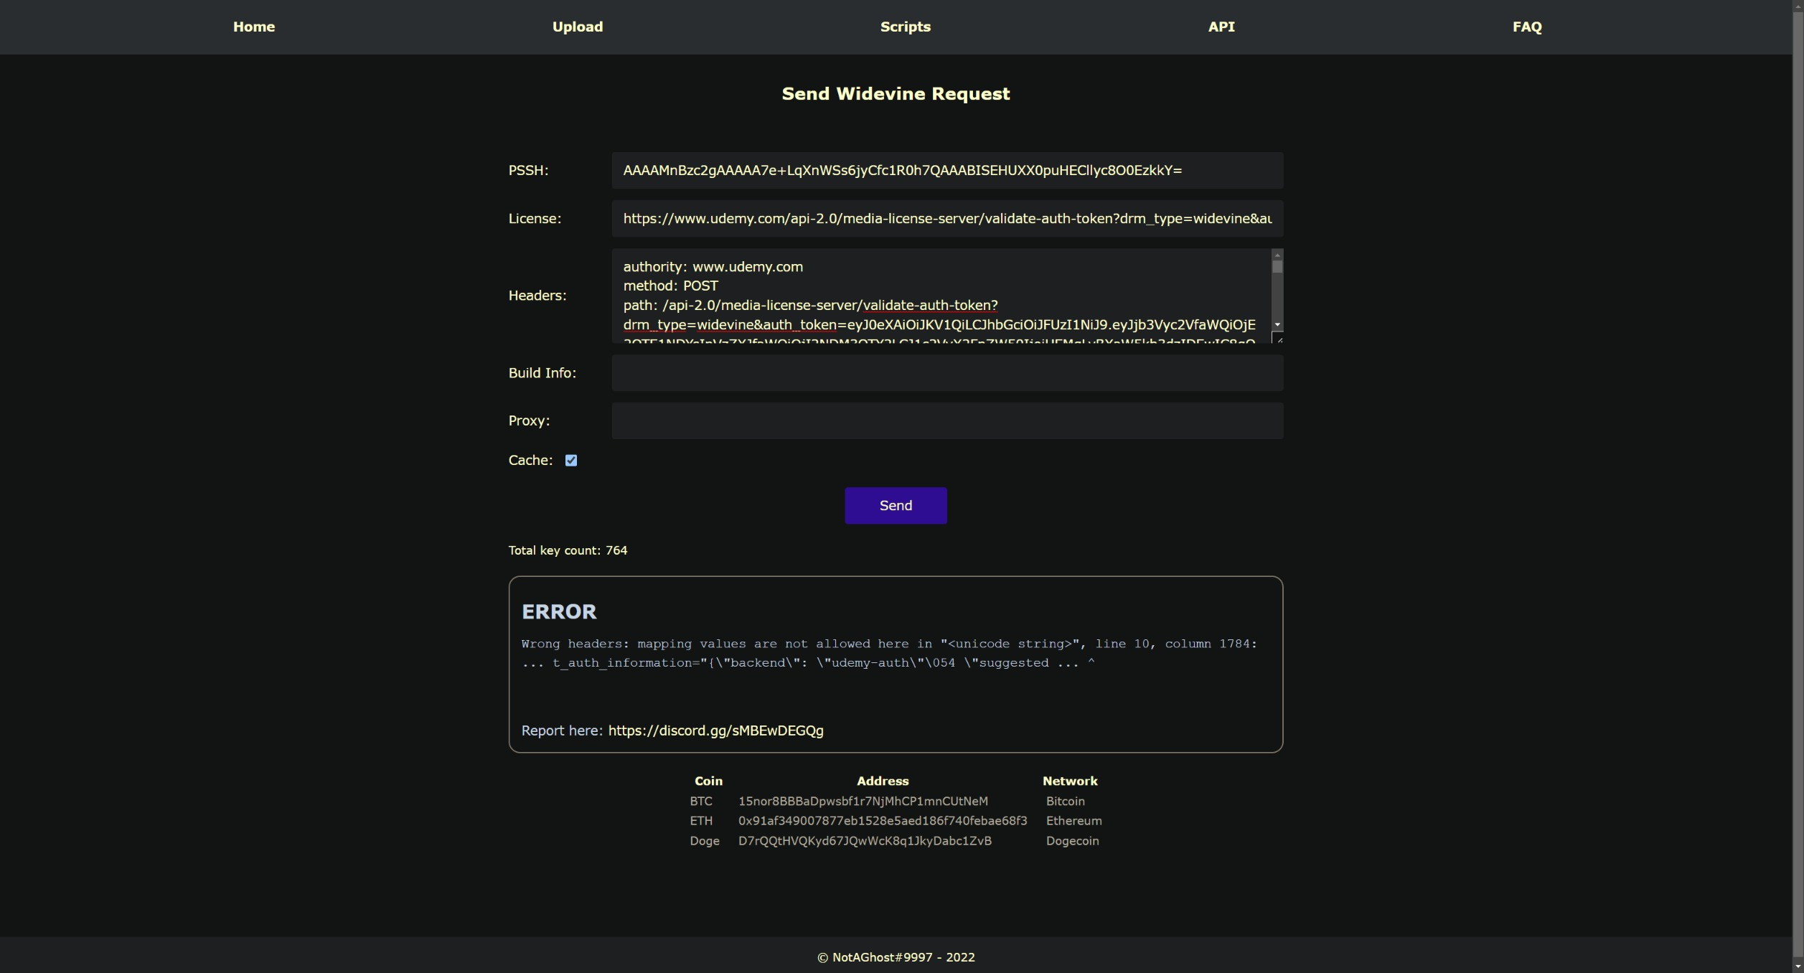This screenshot has height=973, width=1804.
Task: Submit the request with Send button
Action: pyautogui.click(x=896, y=505)
